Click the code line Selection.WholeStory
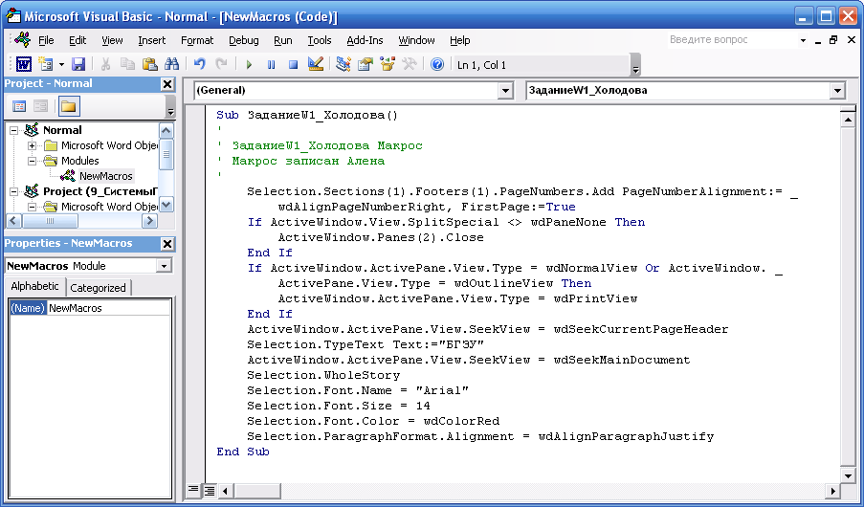This screenshot has height=507, width=864. tap(323, 375)
